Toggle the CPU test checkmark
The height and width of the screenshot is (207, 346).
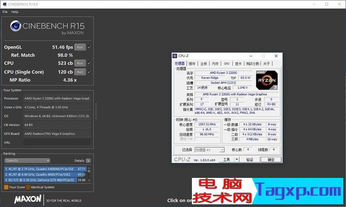coord(89,63)
